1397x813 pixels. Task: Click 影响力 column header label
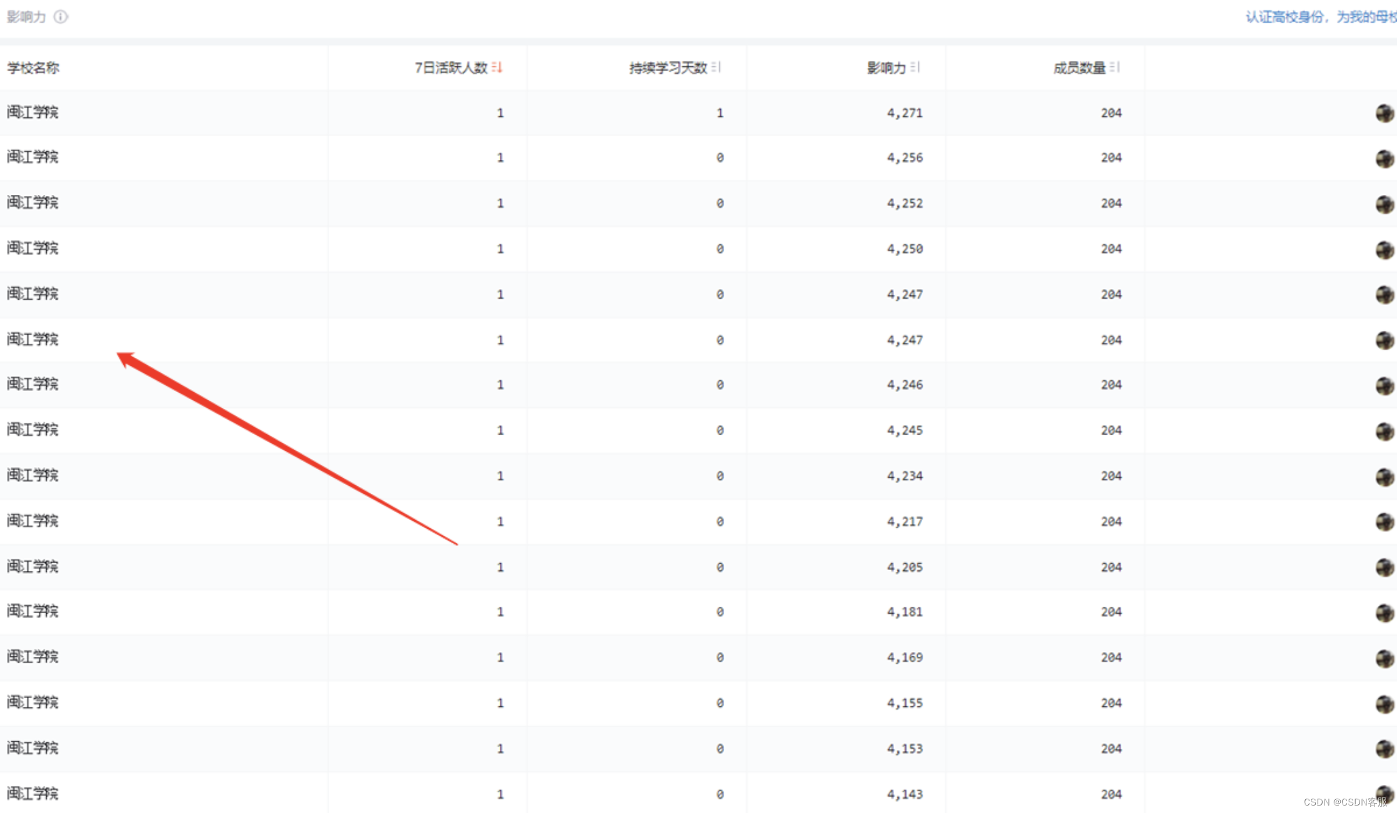click(886, 67)
